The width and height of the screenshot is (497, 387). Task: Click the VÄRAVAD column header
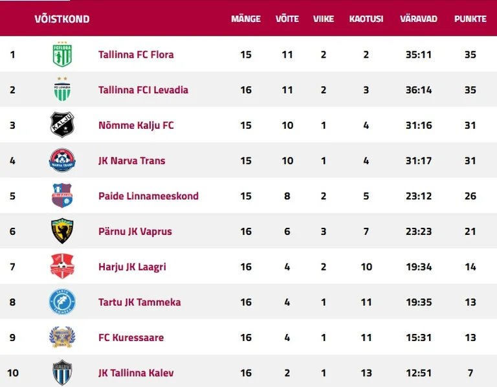[x=419, y=19]
